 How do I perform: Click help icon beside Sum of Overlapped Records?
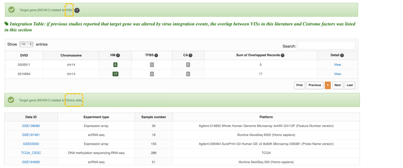coord(282,55)
